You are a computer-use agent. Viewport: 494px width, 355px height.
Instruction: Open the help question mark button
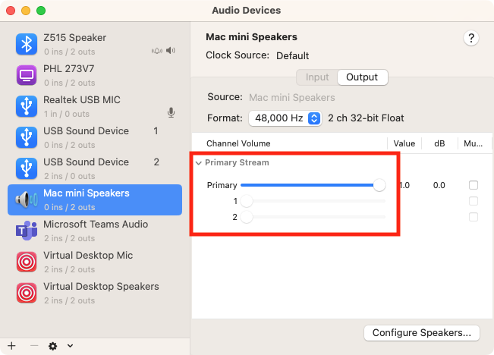(x=471, y=38)
